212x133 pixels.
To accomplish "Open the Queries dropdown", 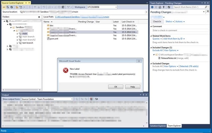I will [157, 39].
